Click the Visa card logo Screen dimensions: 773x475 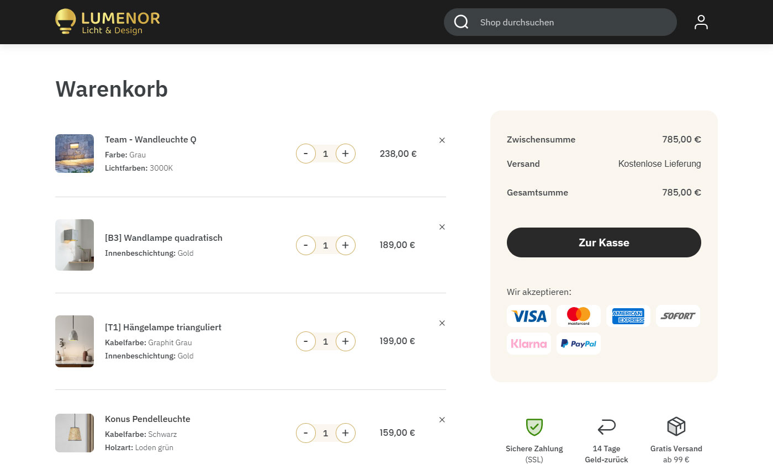click(x=528, y=316)
